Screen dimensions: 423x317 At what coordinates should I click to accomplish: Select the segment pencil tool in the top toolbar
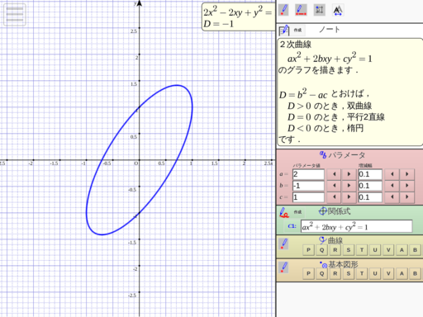click(x=301, y=10)
